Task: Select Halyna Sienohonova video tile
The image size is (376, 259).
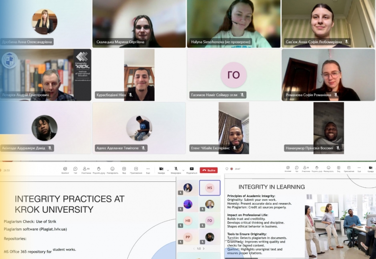Action: (x=234, y=23)
